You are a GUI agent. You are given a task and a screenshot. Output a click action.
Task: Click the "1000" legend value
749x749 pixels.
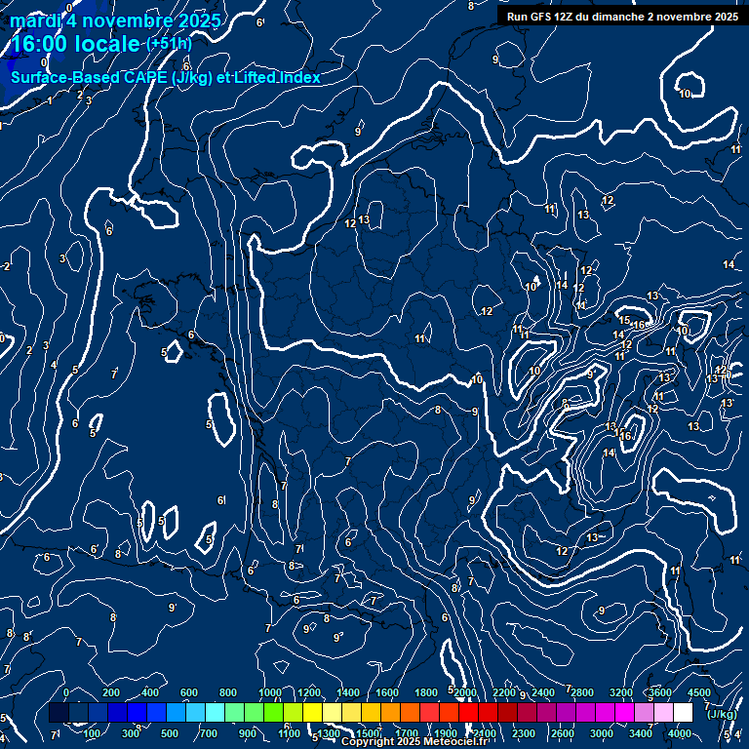(x=270, y=692)
